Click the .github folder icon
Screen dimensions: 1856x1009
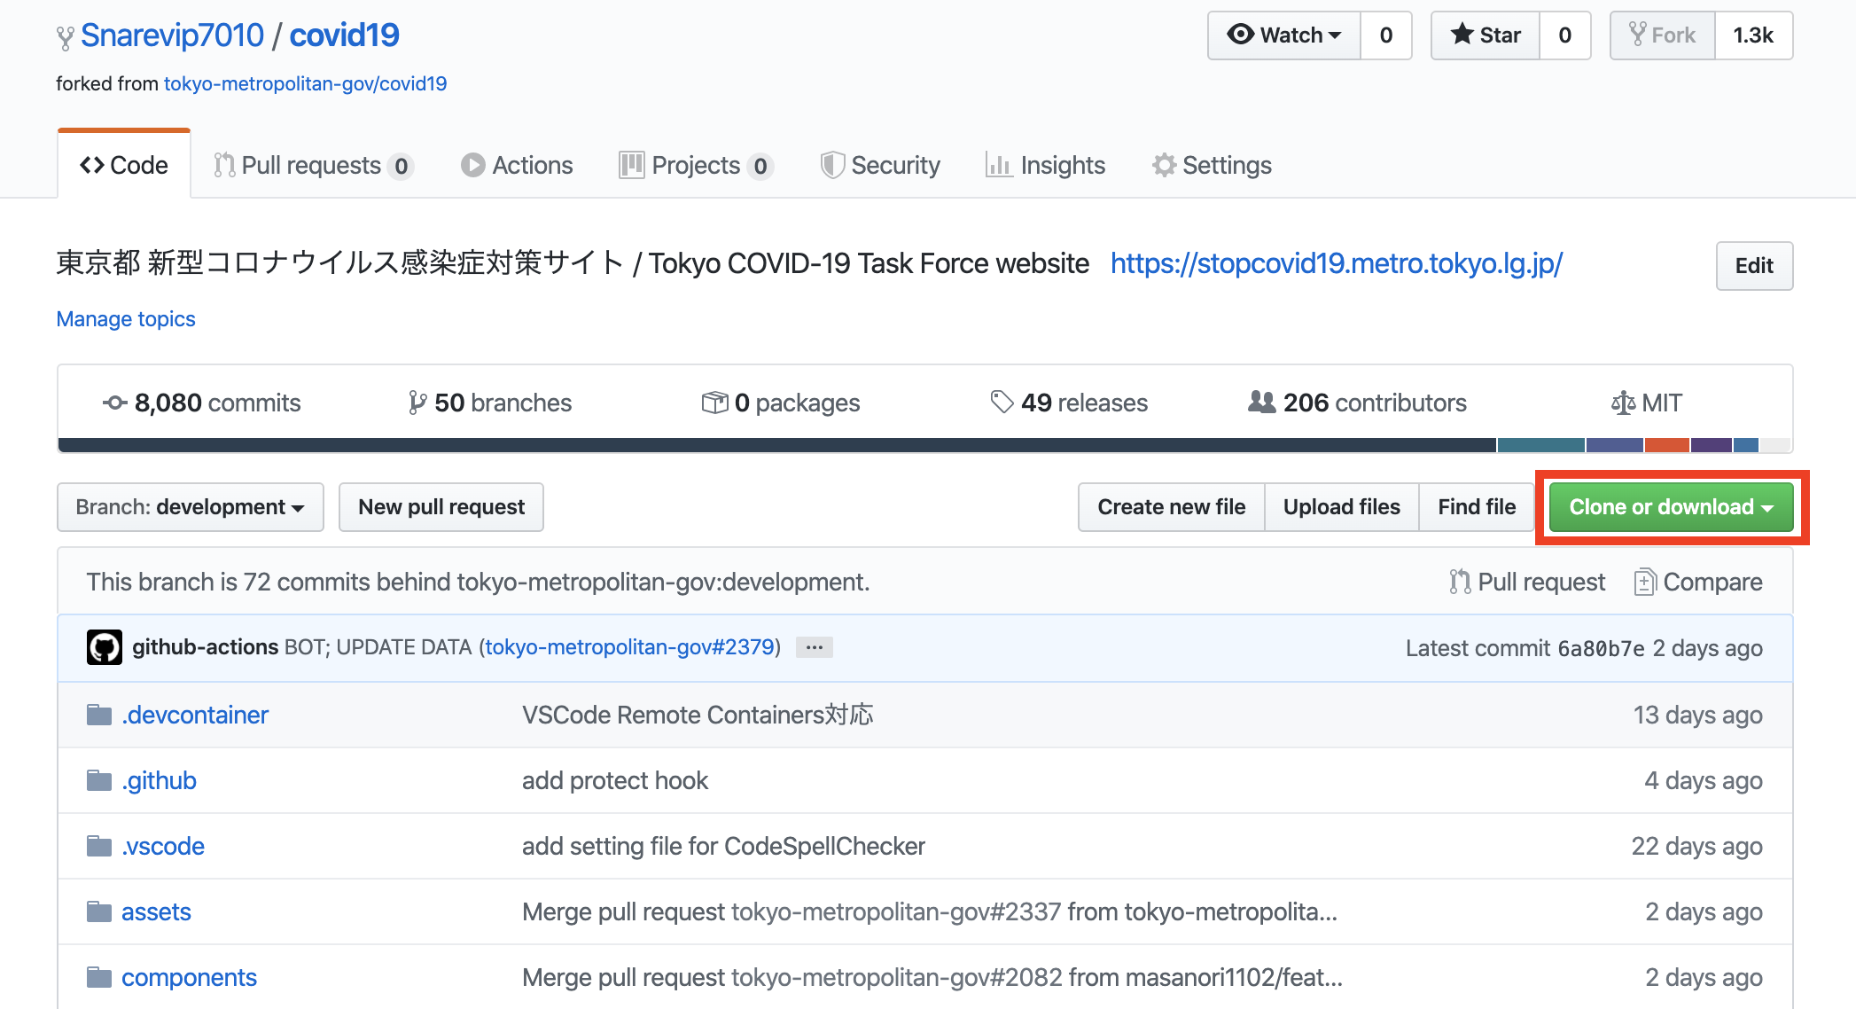pos(99,780)
